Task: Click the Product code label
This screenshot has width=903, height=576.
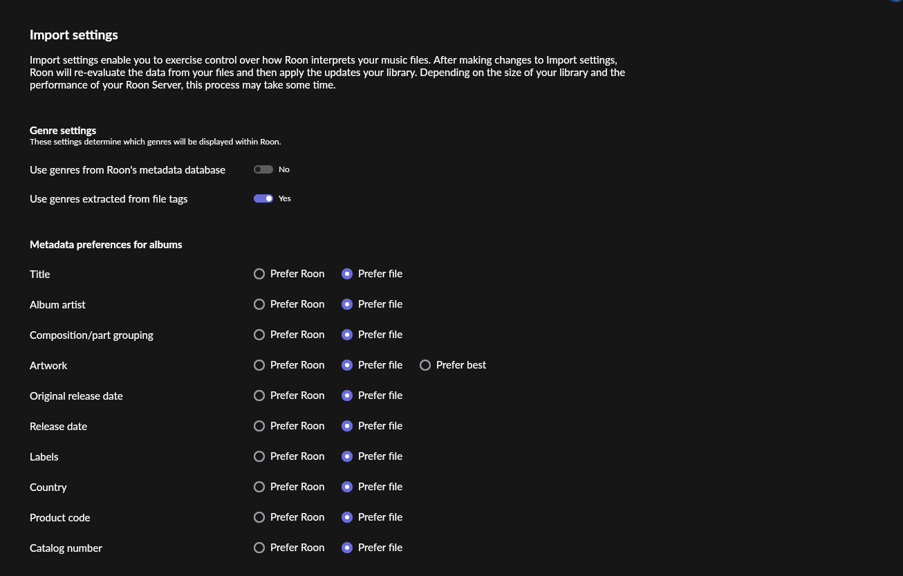Action: click(x=59, y=518)
